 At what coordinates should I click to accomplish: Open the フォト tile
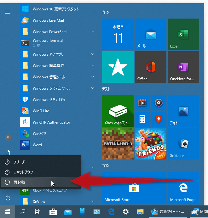coord(183,111)
